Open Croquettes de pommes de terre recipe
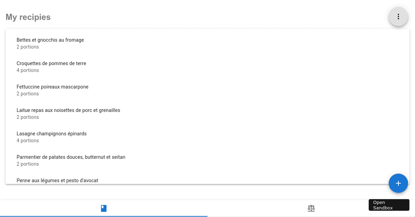The height and width of the screenshot is (217, 415). click(x=52, y=63)
